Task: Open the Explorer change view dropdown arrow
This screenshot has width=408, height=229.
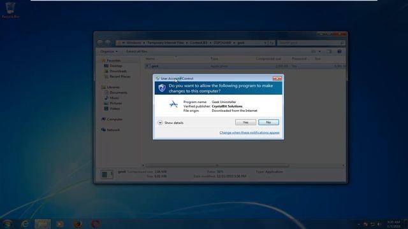Action: 320,52
